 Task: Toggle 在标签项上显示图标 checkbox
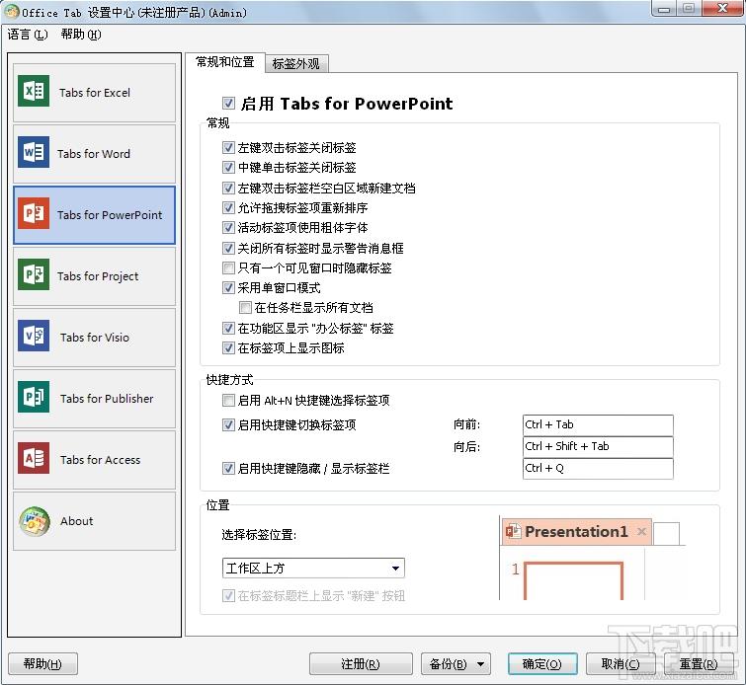pyautogui.click(x=228, y=348)
